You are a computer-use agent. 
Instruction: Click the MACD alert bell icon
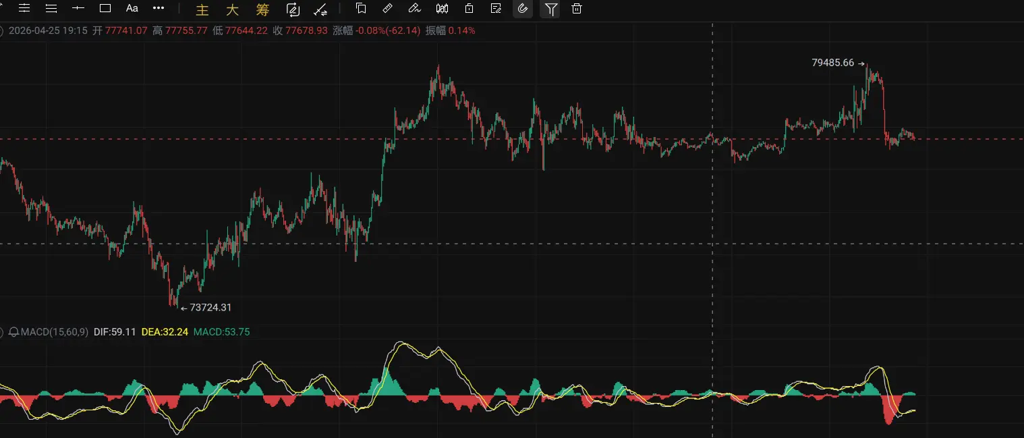tap(13, 332)
